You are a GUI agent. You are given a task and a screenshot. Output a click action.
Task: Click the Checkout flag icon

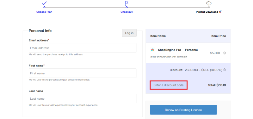(127, 3)
